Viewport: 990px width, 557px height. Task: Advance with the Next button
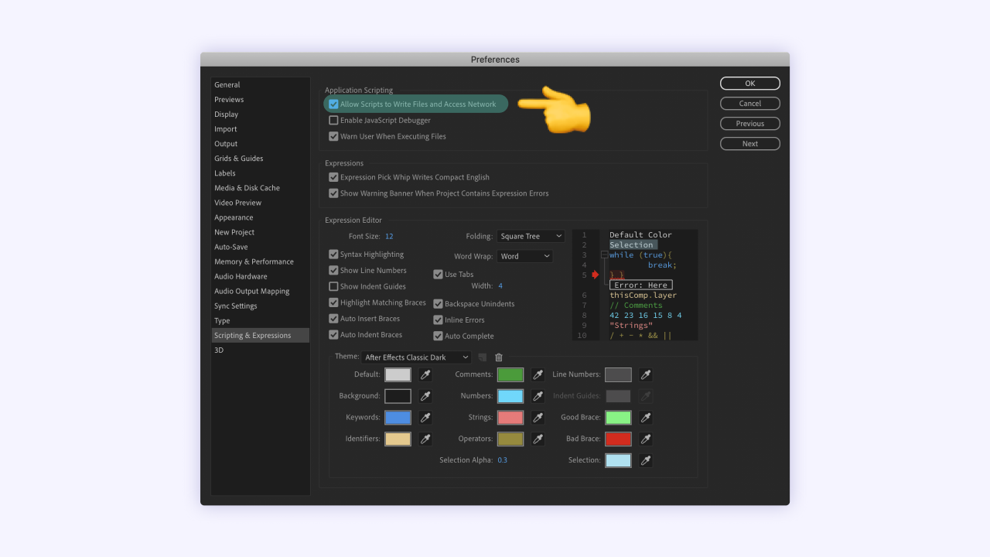pos(750,144)
